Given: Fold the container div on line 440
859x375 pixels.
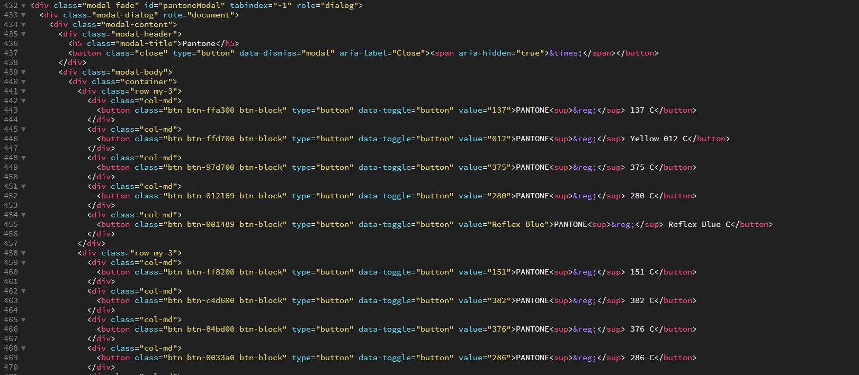Looking at the screenshot, I should pyautogui.click(x=23, y=81).
